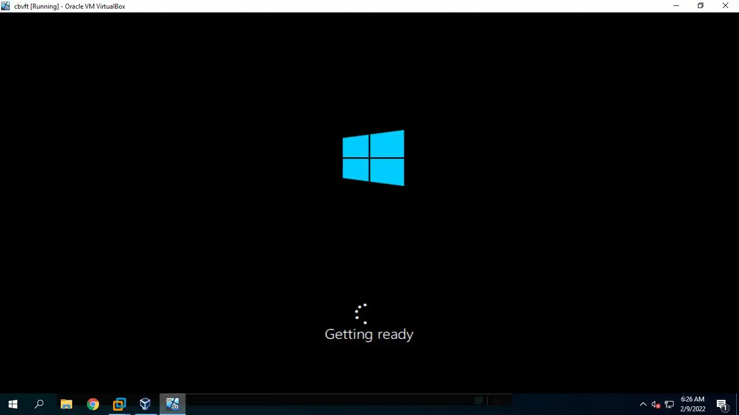Open the volume speaker tray icon
Viewport: 739px width, 415px height.
click(x=656, y=404)
